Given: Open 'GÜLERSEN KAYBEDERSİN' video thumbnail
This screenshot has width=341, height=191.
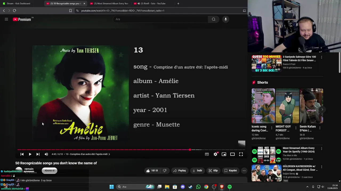Looking at the screenshot, I should [266, 173].
